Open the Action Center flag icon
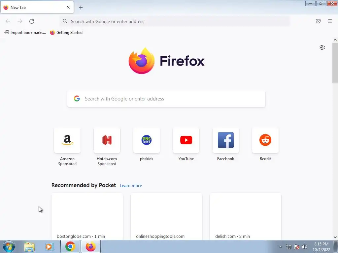 297,247
